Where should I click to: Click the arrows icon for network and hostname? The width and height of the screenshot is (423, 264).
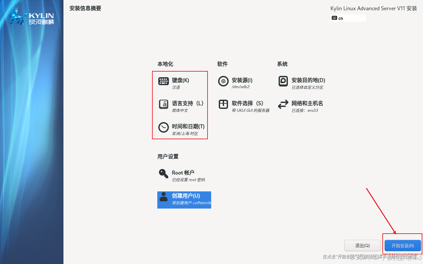283,105
